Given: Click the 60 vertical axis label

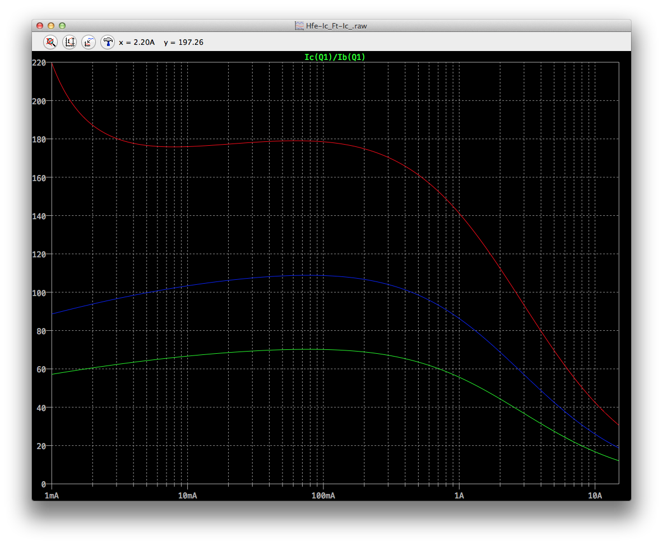Looking at the screenshot, I should [x=41, y=369].
